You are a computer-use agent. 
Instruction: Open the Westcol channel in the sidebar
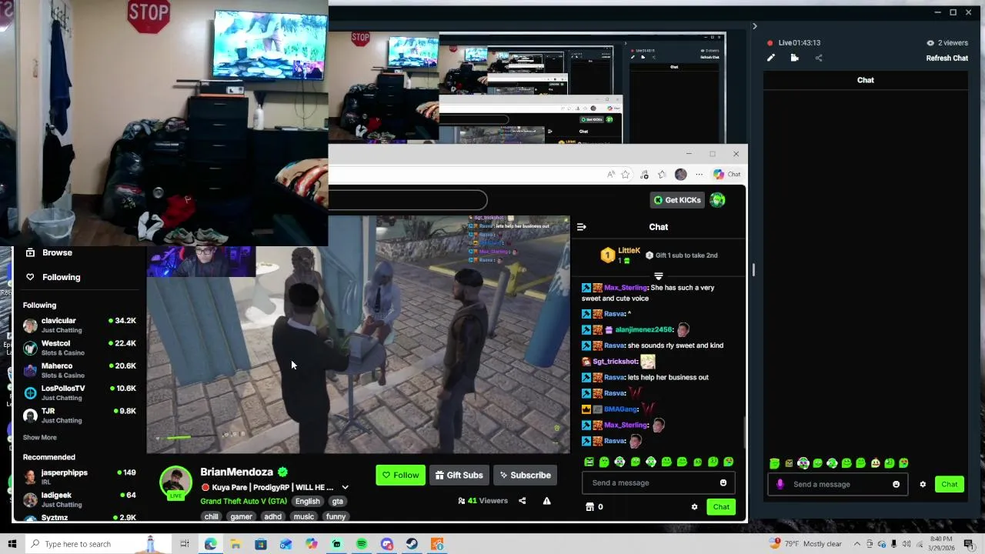tap(80, 348)
